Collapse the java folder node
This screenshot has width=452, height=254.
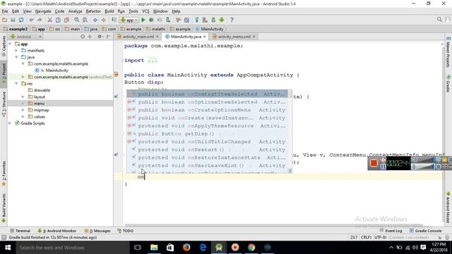16,57
